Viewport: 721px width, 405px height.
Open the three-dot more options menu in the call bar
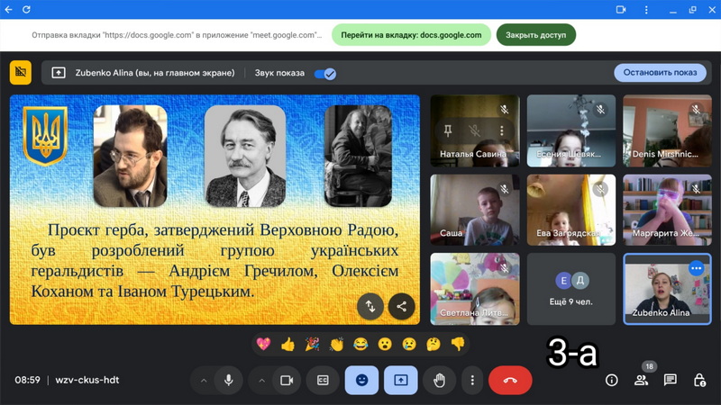472,381
